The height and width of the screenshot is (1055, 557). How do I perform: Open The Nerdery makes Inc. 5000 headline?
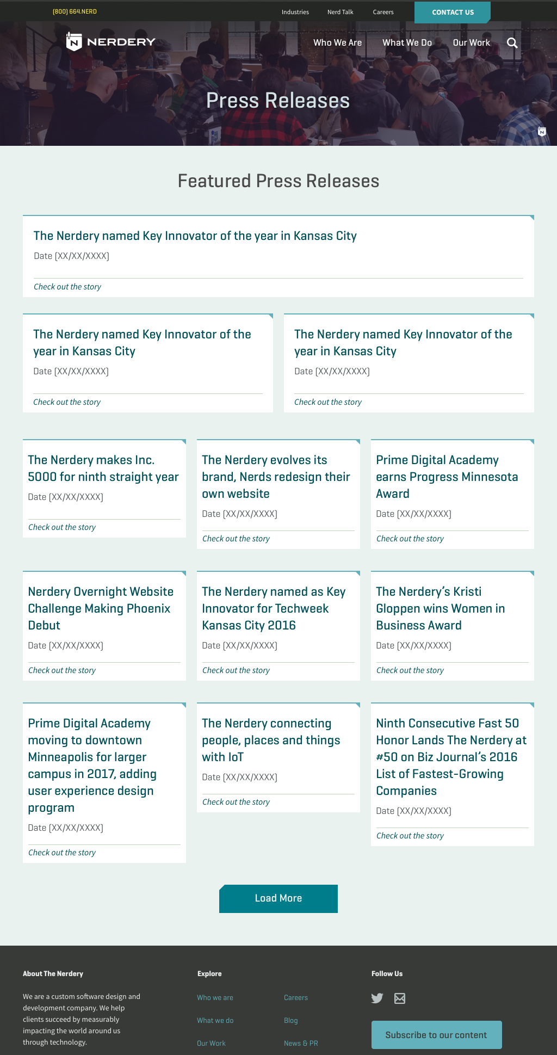coord(103,468)
